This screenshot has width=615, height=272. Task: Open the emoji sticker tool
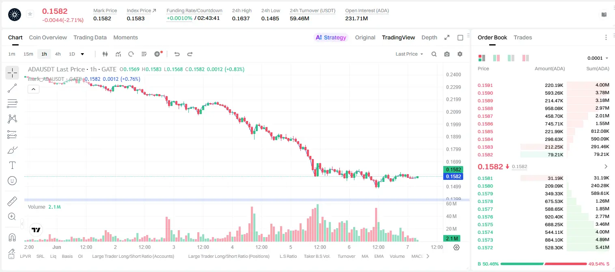coord(12,181)
